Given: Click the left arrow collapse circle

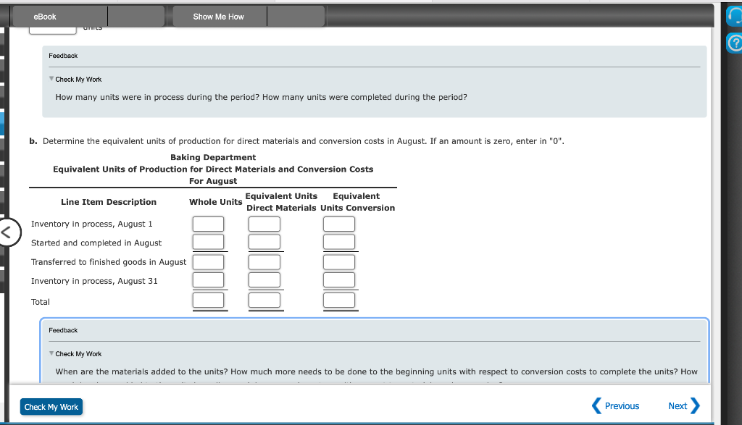Looking at the screenshot, I should [x=7, y=232].
